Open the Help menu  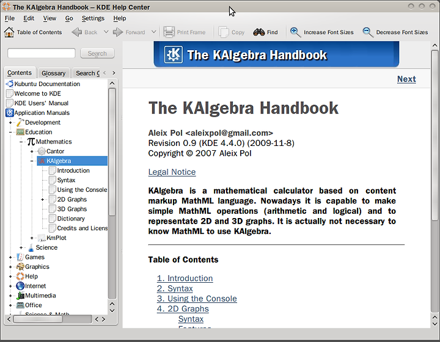click(x=120, y=18)
